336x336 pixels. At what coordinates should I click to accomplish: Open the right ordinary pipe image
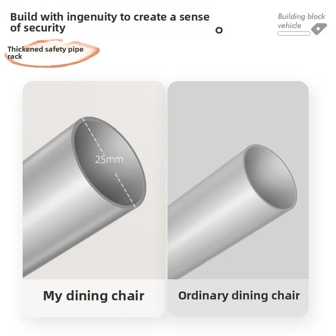point(238,180)
